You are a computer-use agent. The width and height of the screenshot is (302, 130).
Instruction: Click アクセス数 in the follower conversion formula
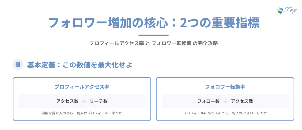click(x=242, y=101)
